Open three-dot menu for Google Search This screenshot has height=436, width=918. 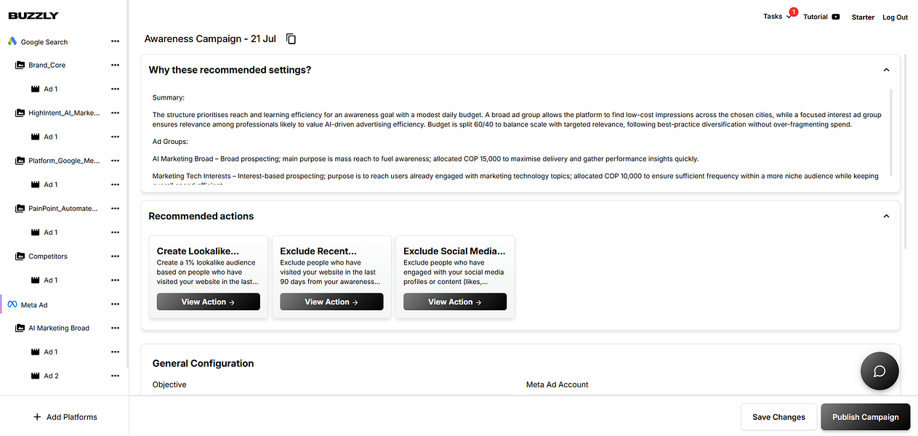tap(115, 42)
